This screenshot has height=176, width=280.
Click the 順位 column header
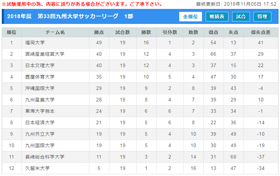click(12, 32)
